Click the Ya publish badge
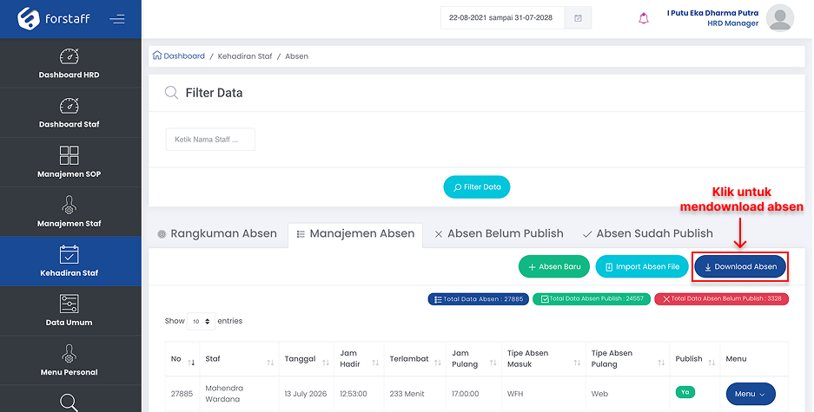 coord(685,392)
